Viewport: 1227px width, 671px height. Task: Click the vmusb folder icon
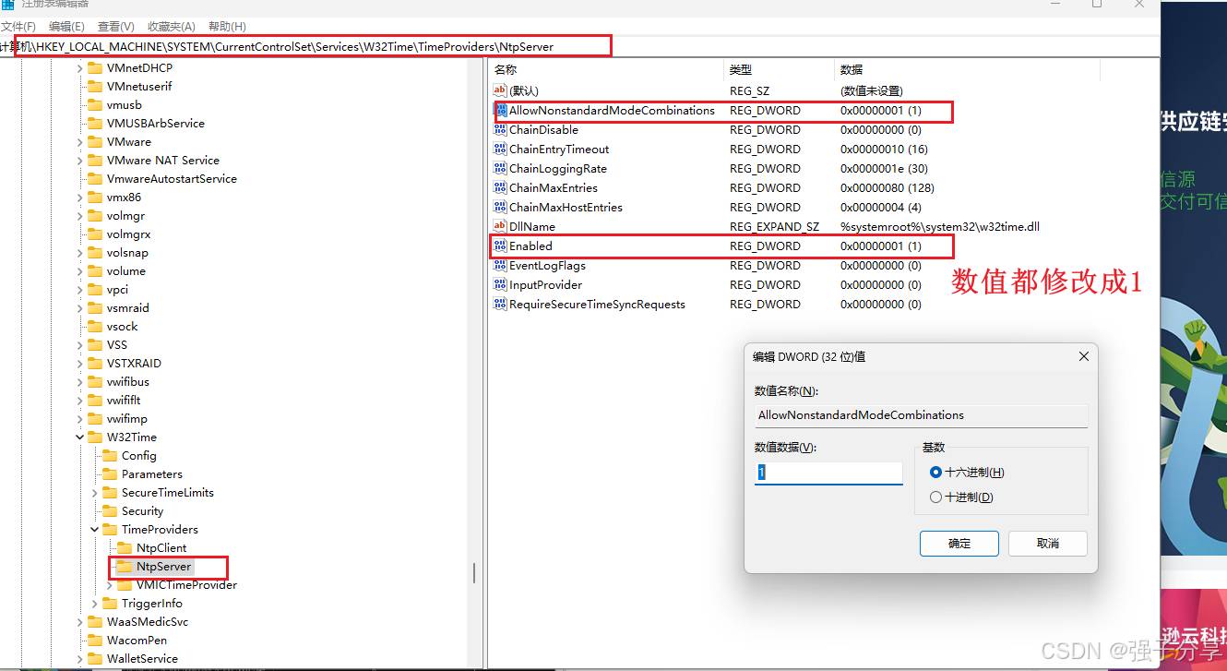click(x=95, y=104)
